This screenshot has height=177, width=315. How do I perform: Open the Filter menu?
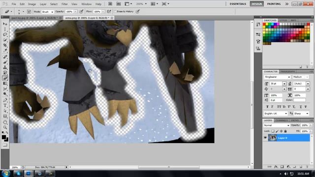[64, 4]
